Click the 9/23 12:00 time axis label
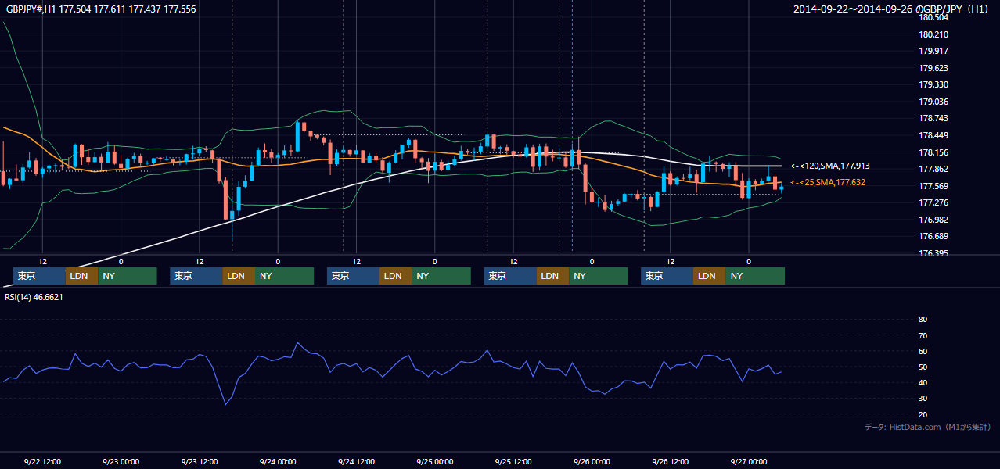1000x469 pixels. coord(200,461)
